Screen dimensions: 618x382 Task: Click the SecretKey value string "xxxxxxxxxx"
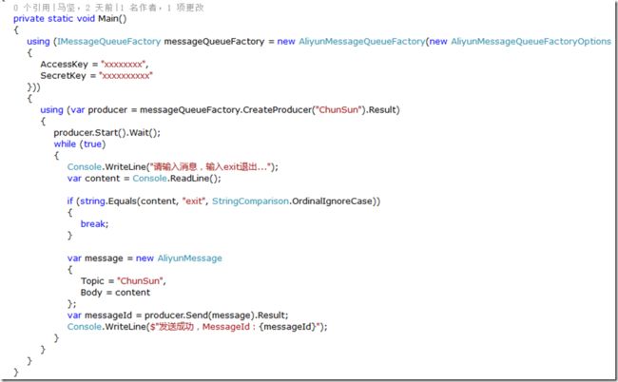[126, 76]
